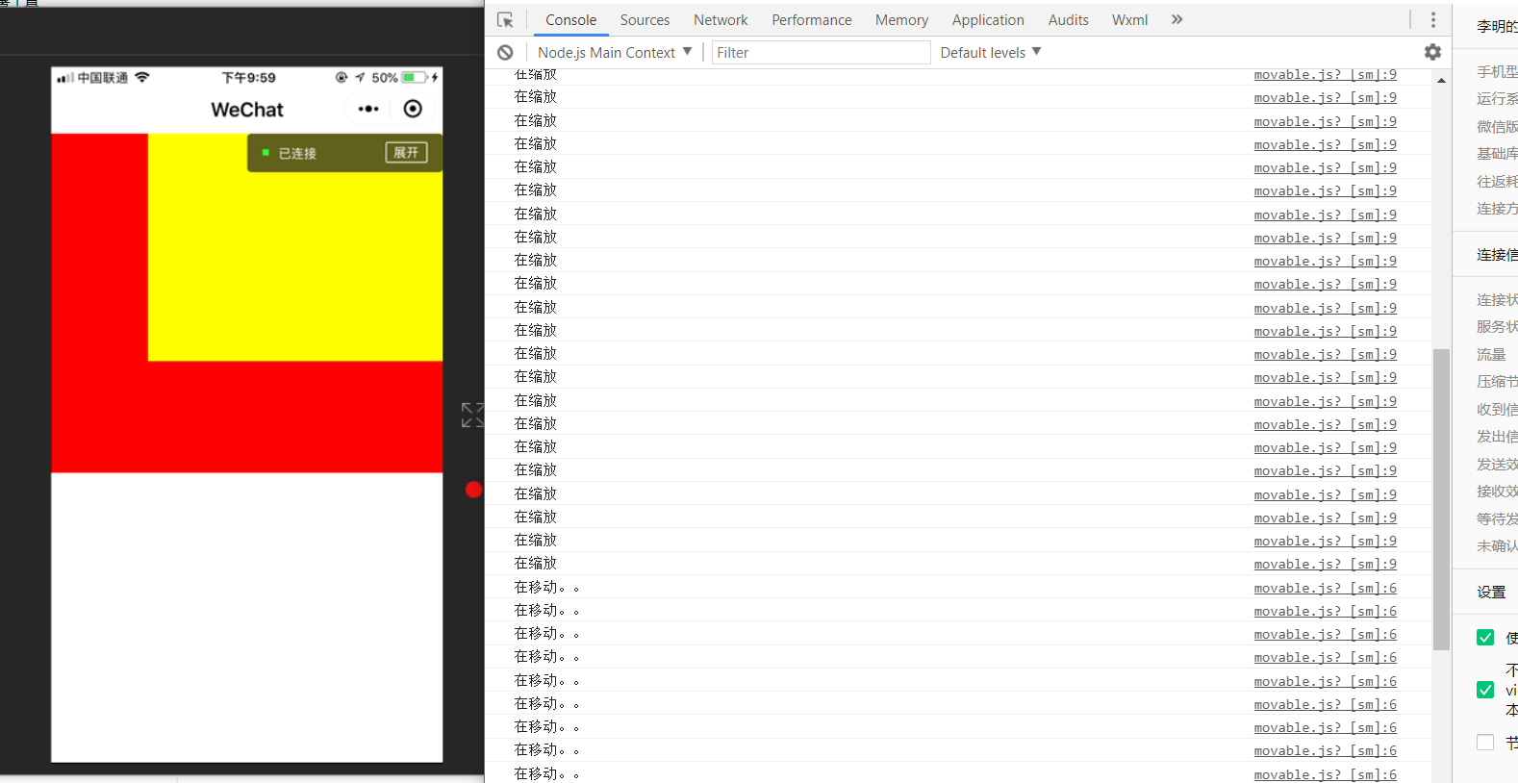Screen dimensions: 1518x783
Task: Click the console vertical scrollbar thumb
Action: coord(1441,499)
